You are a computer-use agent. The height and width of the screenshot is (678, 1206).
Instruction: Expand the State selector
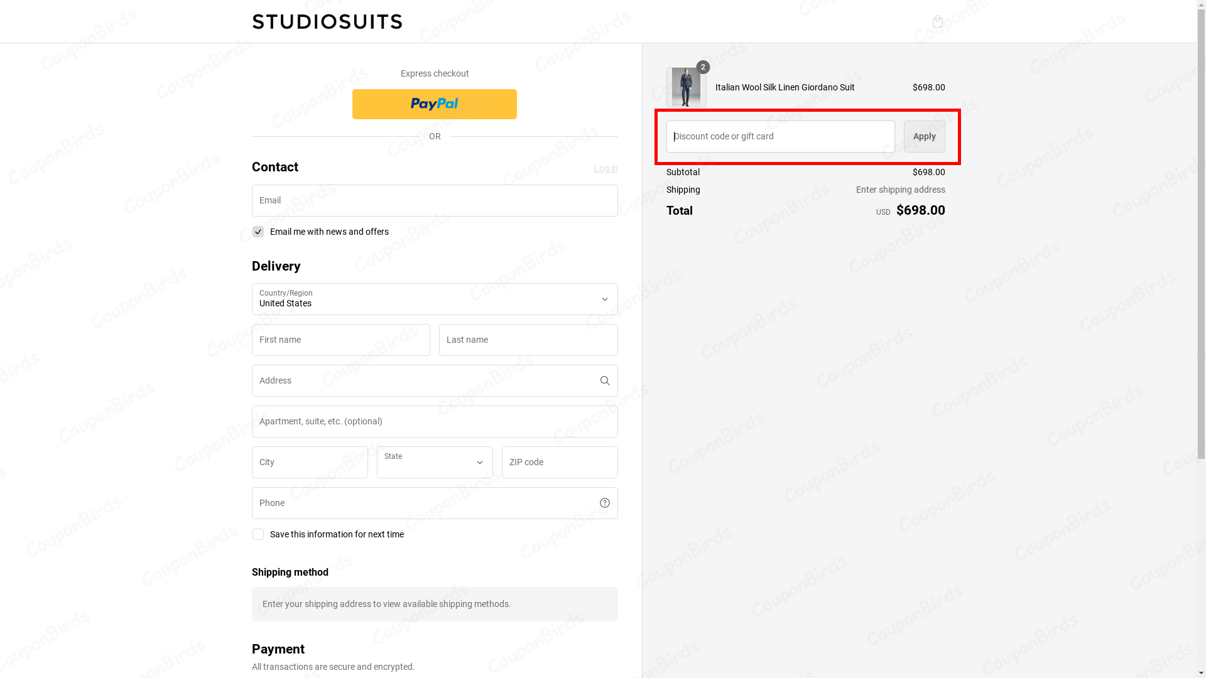[x=434, y=462]
